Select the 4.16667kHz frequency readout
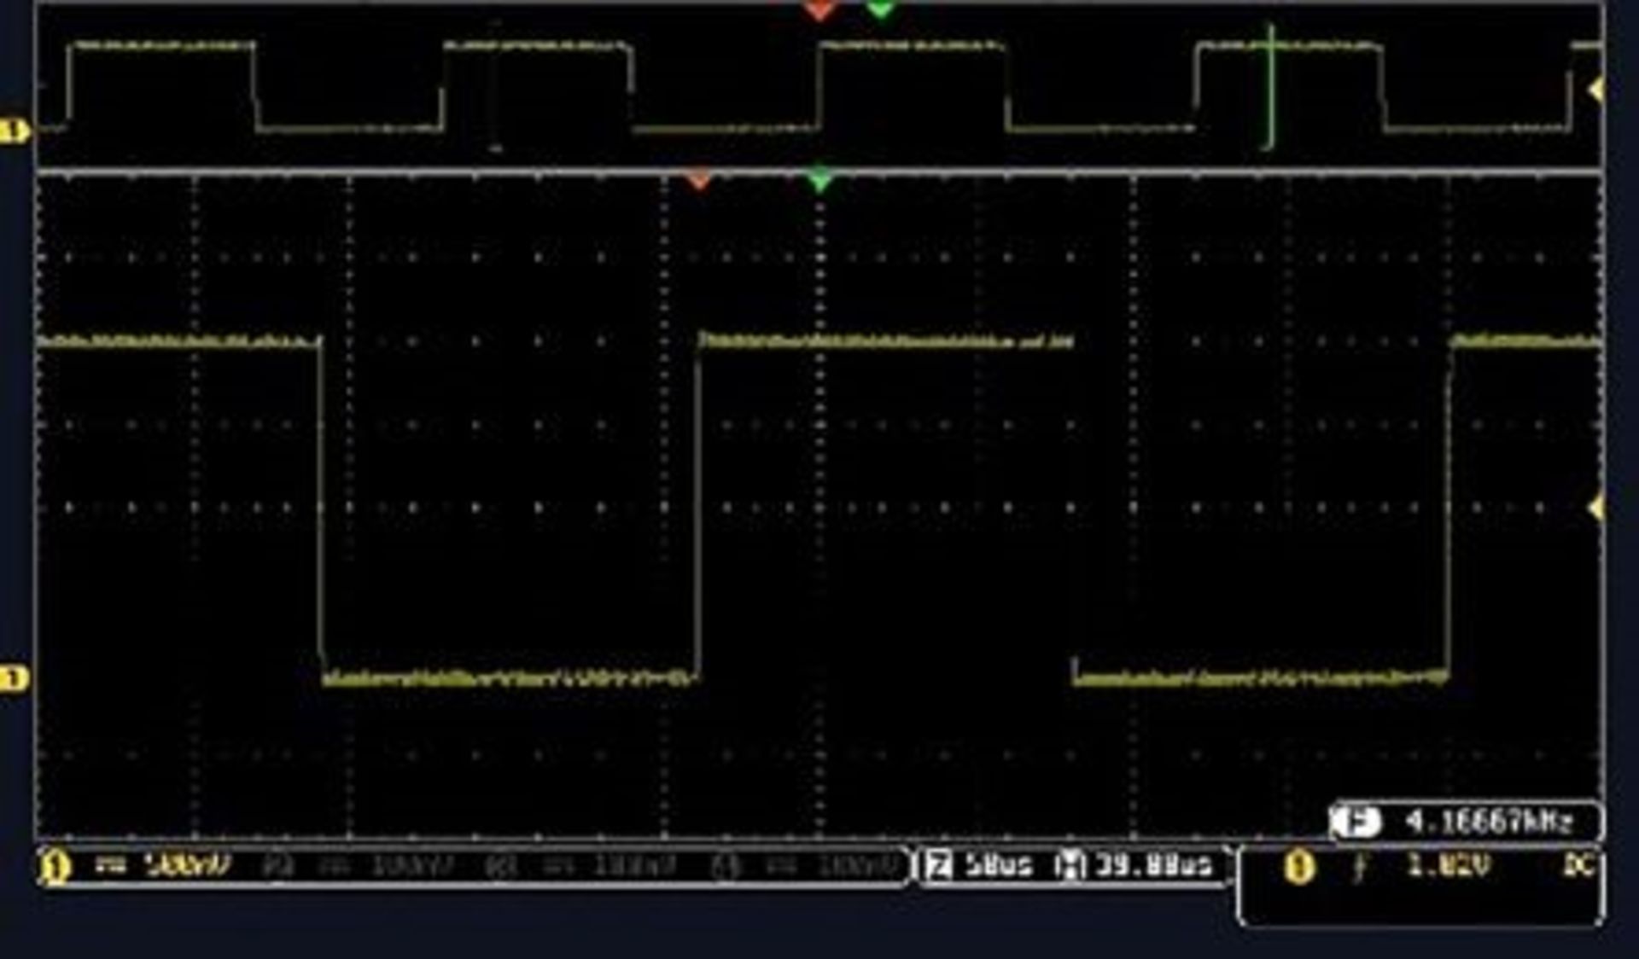 click(1489, 822)
